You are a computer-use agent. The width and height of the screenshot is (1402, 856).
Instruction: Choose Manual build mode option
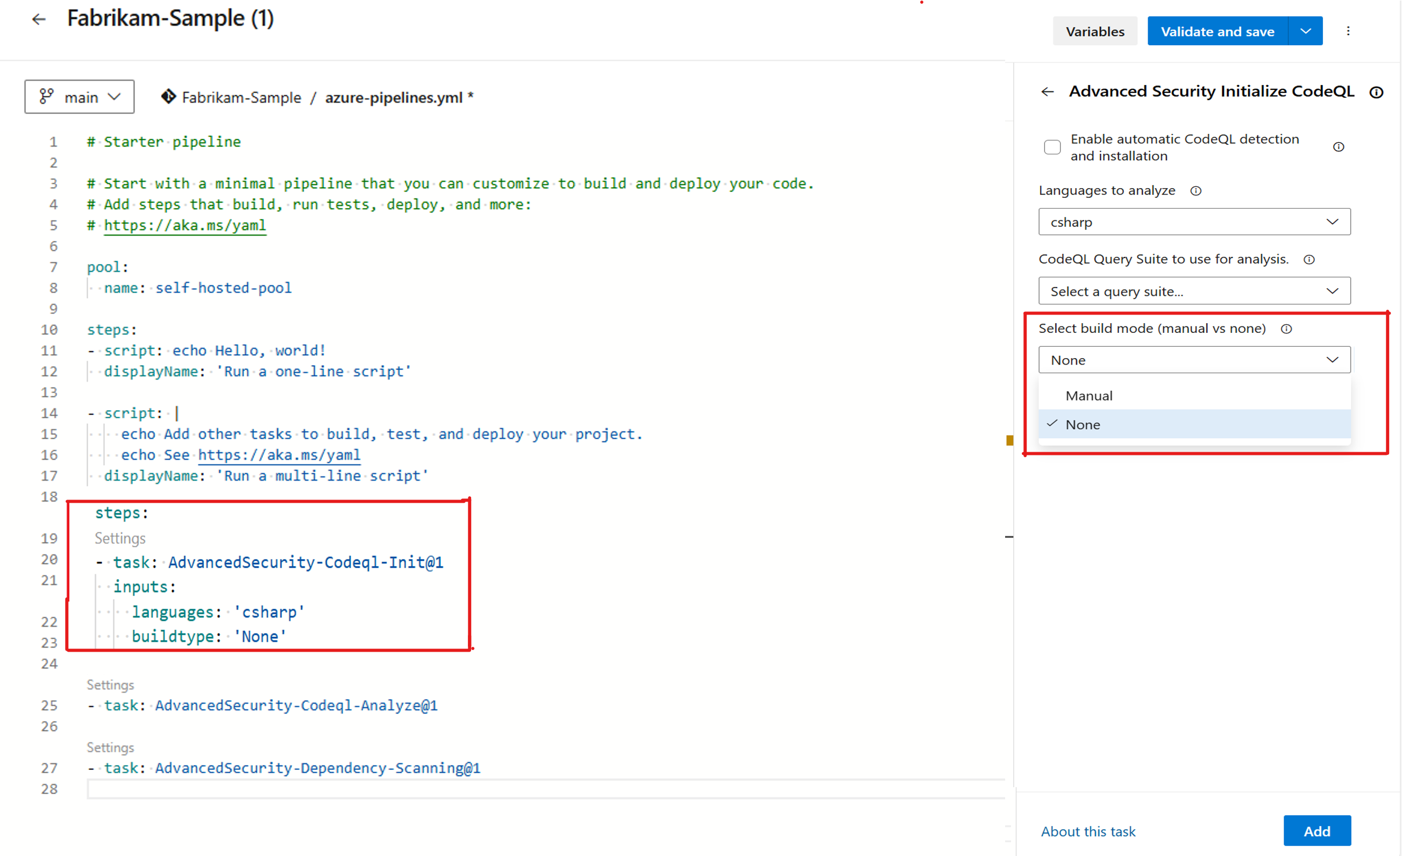point(1194,396)
